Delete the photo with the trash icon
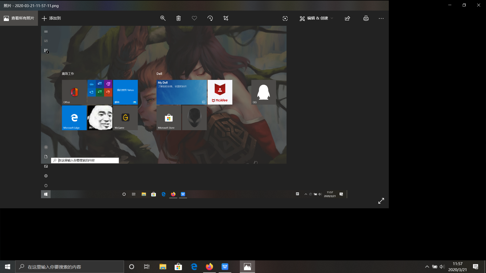The image size is (486, 273). (x=178, y=18)
